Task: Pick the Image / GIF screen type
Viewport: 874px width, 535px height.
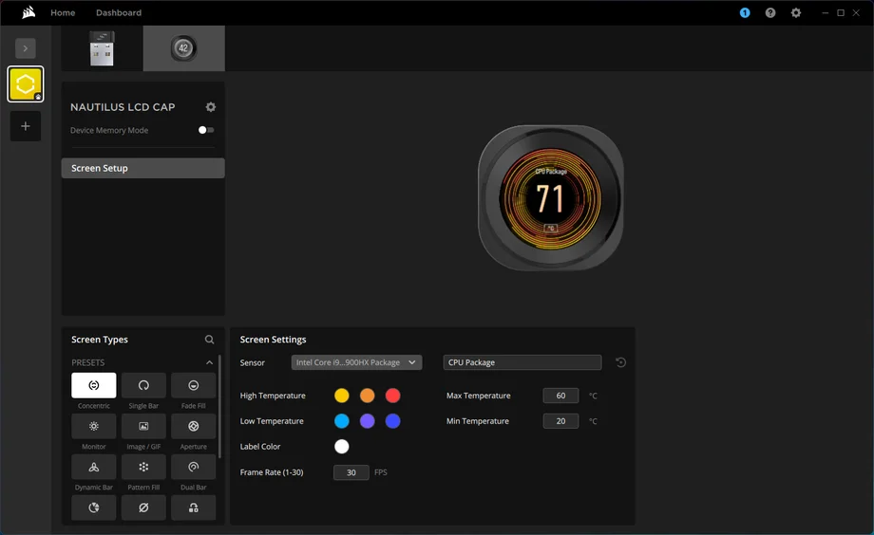Action: point(143,426)
